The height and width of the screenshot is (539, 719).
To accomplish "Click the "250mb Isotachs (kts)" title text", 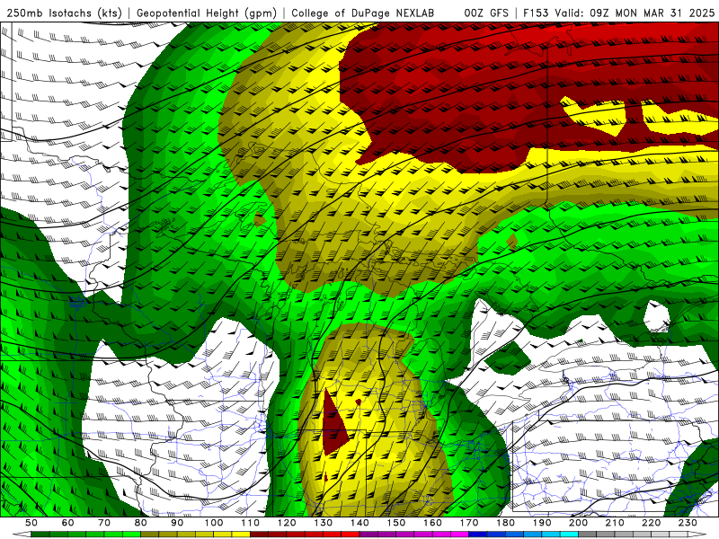I will (64, 13).
